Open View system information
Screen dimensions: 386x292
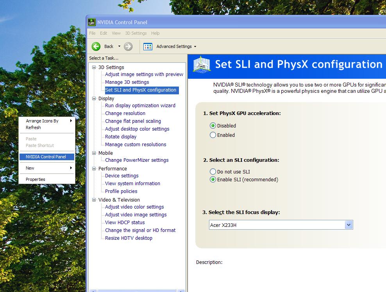[x=132, y=184]
